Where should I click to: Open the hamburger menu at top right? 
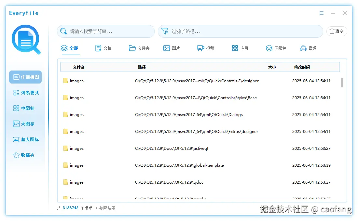pyautogui.click(x=322, y=13)
